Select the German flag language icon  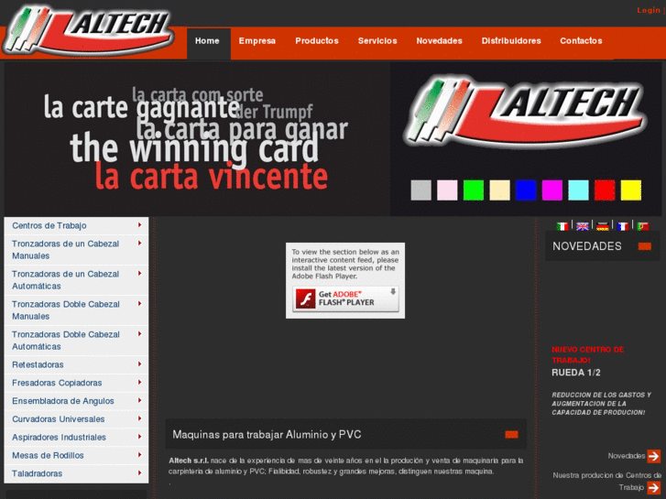[x=602, y=226]
